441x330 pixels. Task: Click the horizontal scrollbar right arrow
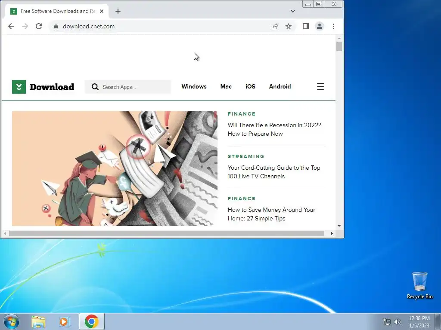coord(332,233)
